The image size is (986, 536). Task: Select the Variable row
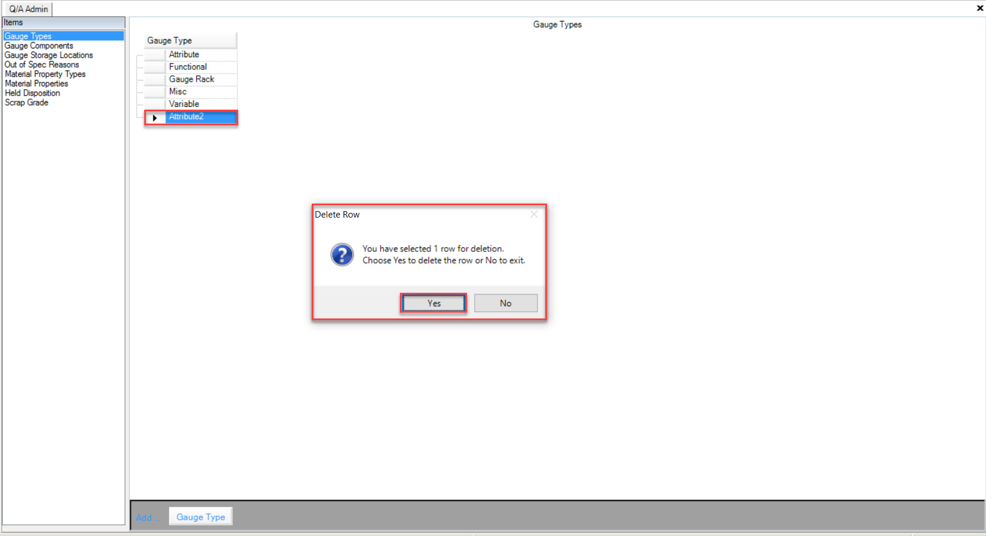tap(201, 104)
